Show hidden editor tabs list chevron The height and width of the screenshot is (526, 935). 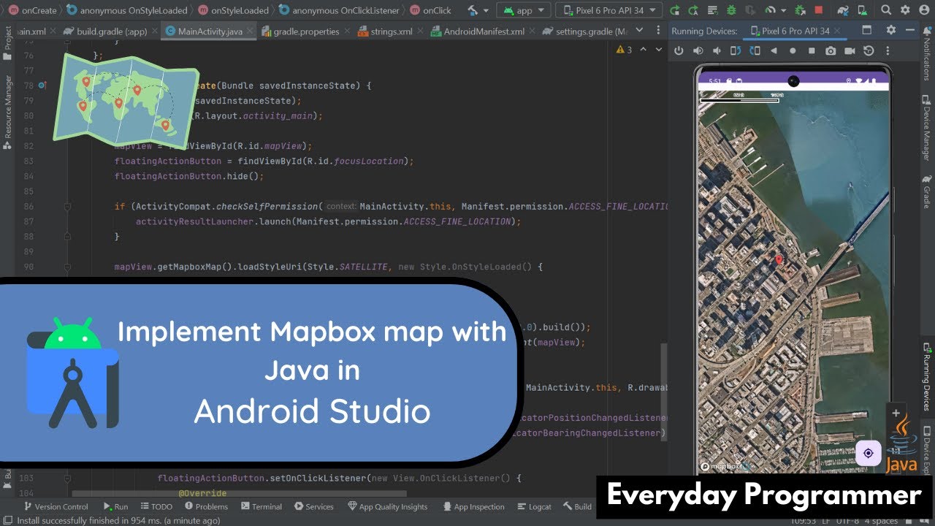pos(641,31)
